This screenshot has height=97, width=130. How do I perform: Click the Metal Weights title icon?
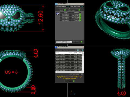(56, 47)
